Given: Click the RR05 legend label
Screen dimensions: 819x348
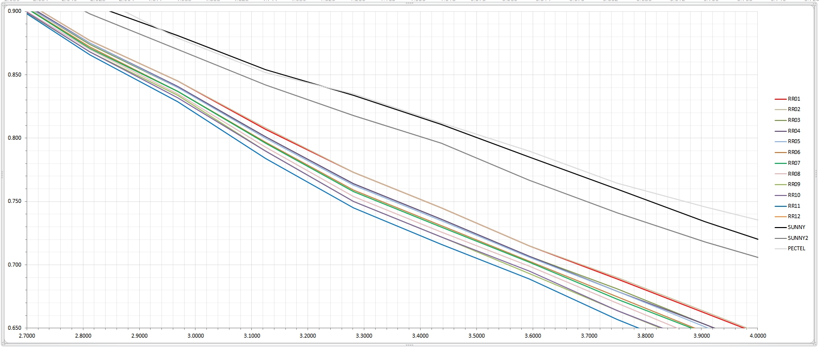Looking at the screenshot, I should (x=794, y=142).
